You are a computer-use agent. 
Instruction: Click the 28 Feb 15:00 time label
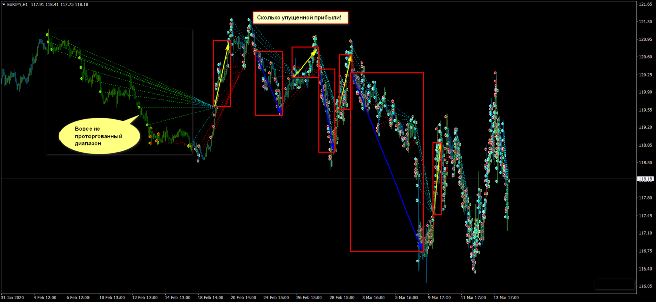tap(342, 298)
